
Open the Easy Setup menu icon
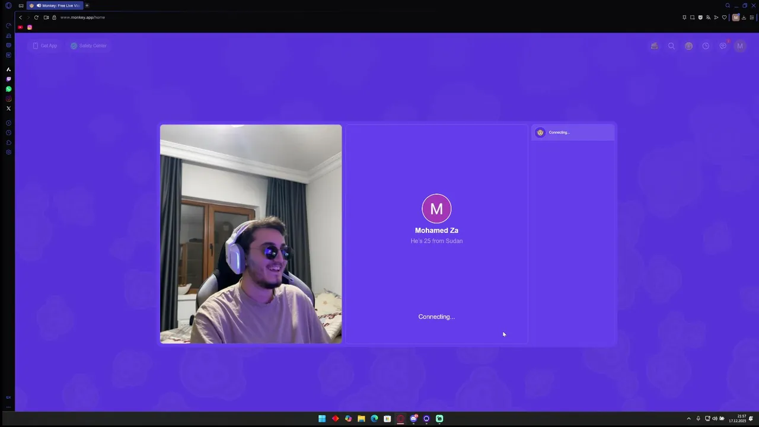coord(752,17)
